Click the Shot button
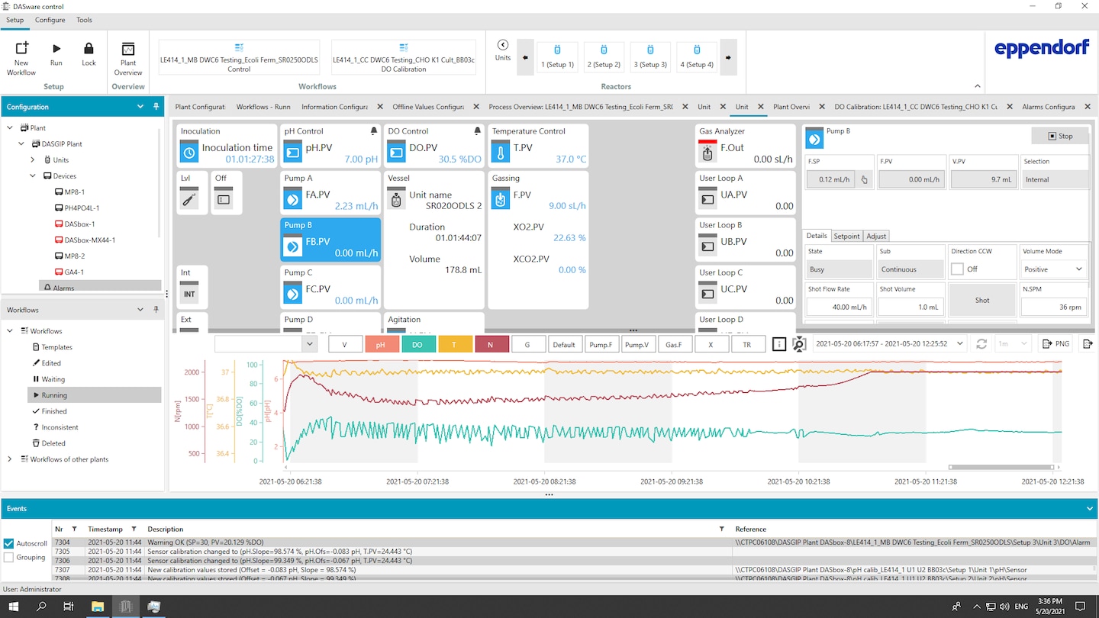 [981, 301]
